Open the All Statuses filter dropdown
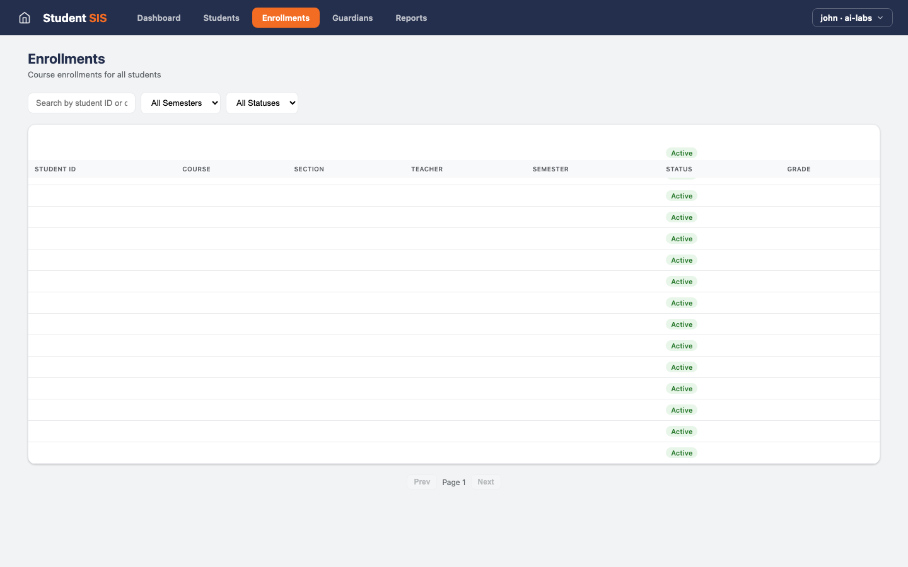 pos(262,103)
